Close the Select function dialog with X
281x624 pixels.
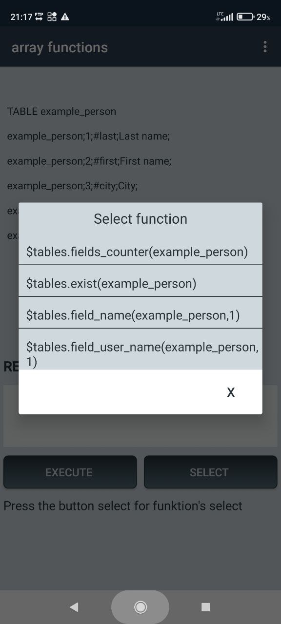tap(231, 392)
